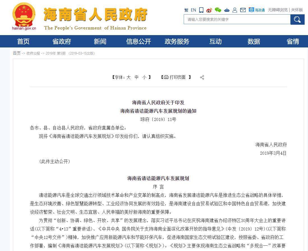The width and height of the screenshot is (308, 251).
Task: Click the text (此件主动公开)
Action: 55,161
